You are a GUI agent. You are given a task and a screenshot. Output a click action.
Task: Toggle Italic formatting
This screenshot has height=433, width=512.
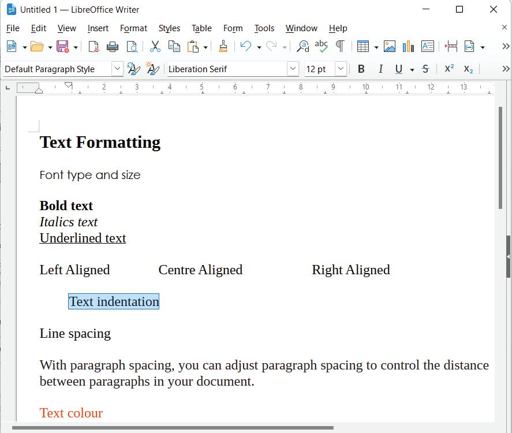tap(380, 69)
